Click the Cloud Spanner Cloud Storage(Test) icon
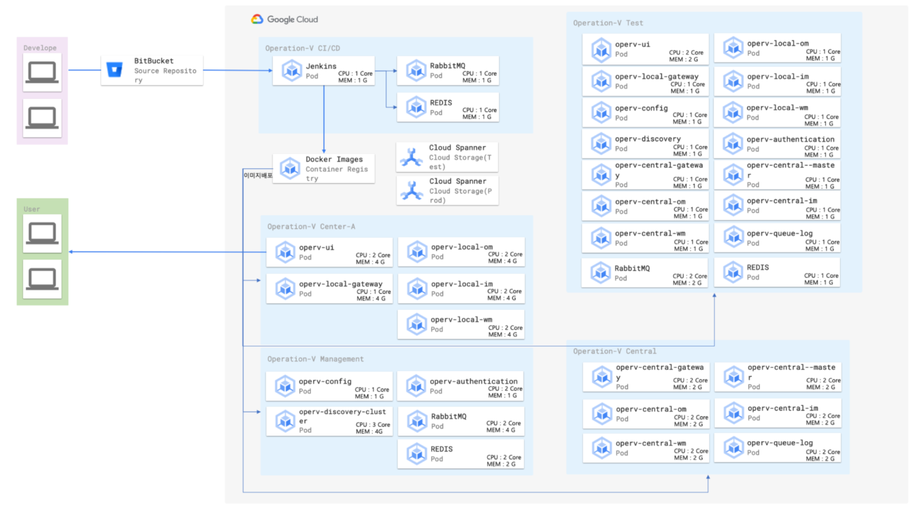 (412, 157)
